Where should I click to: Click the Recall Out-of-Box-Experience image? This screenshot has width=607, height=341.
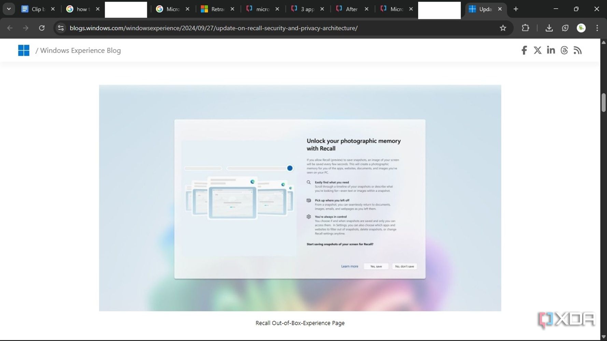click(300, 198)
